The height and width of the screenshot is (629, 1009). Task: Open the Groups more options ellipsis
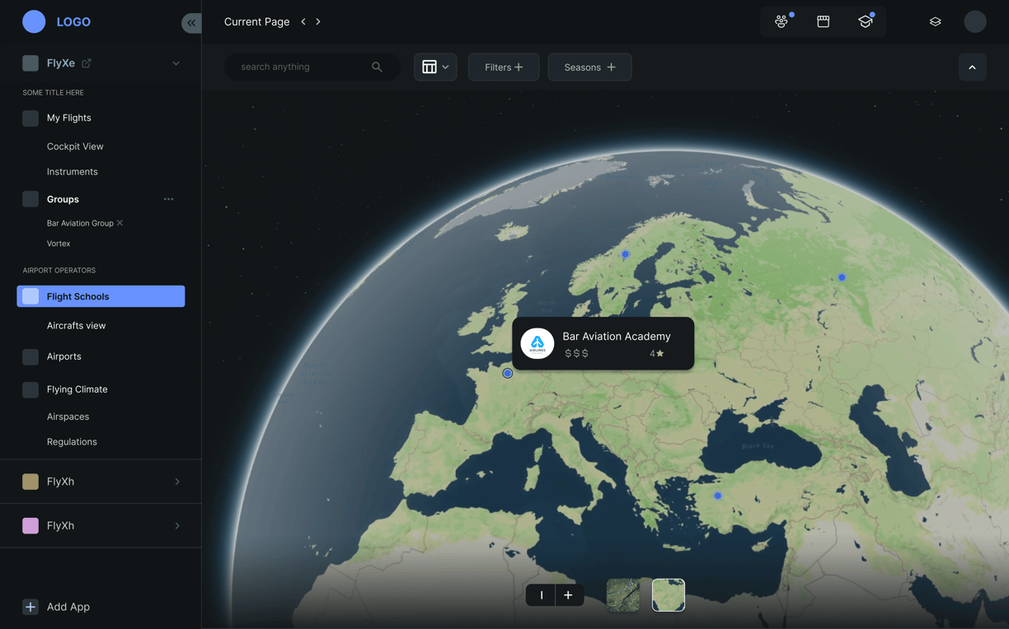(x=168, y=199)
